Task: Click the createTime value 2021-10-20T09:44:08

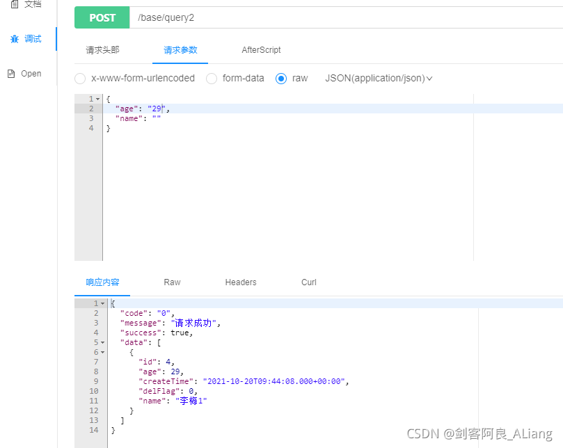Action: 275,381
